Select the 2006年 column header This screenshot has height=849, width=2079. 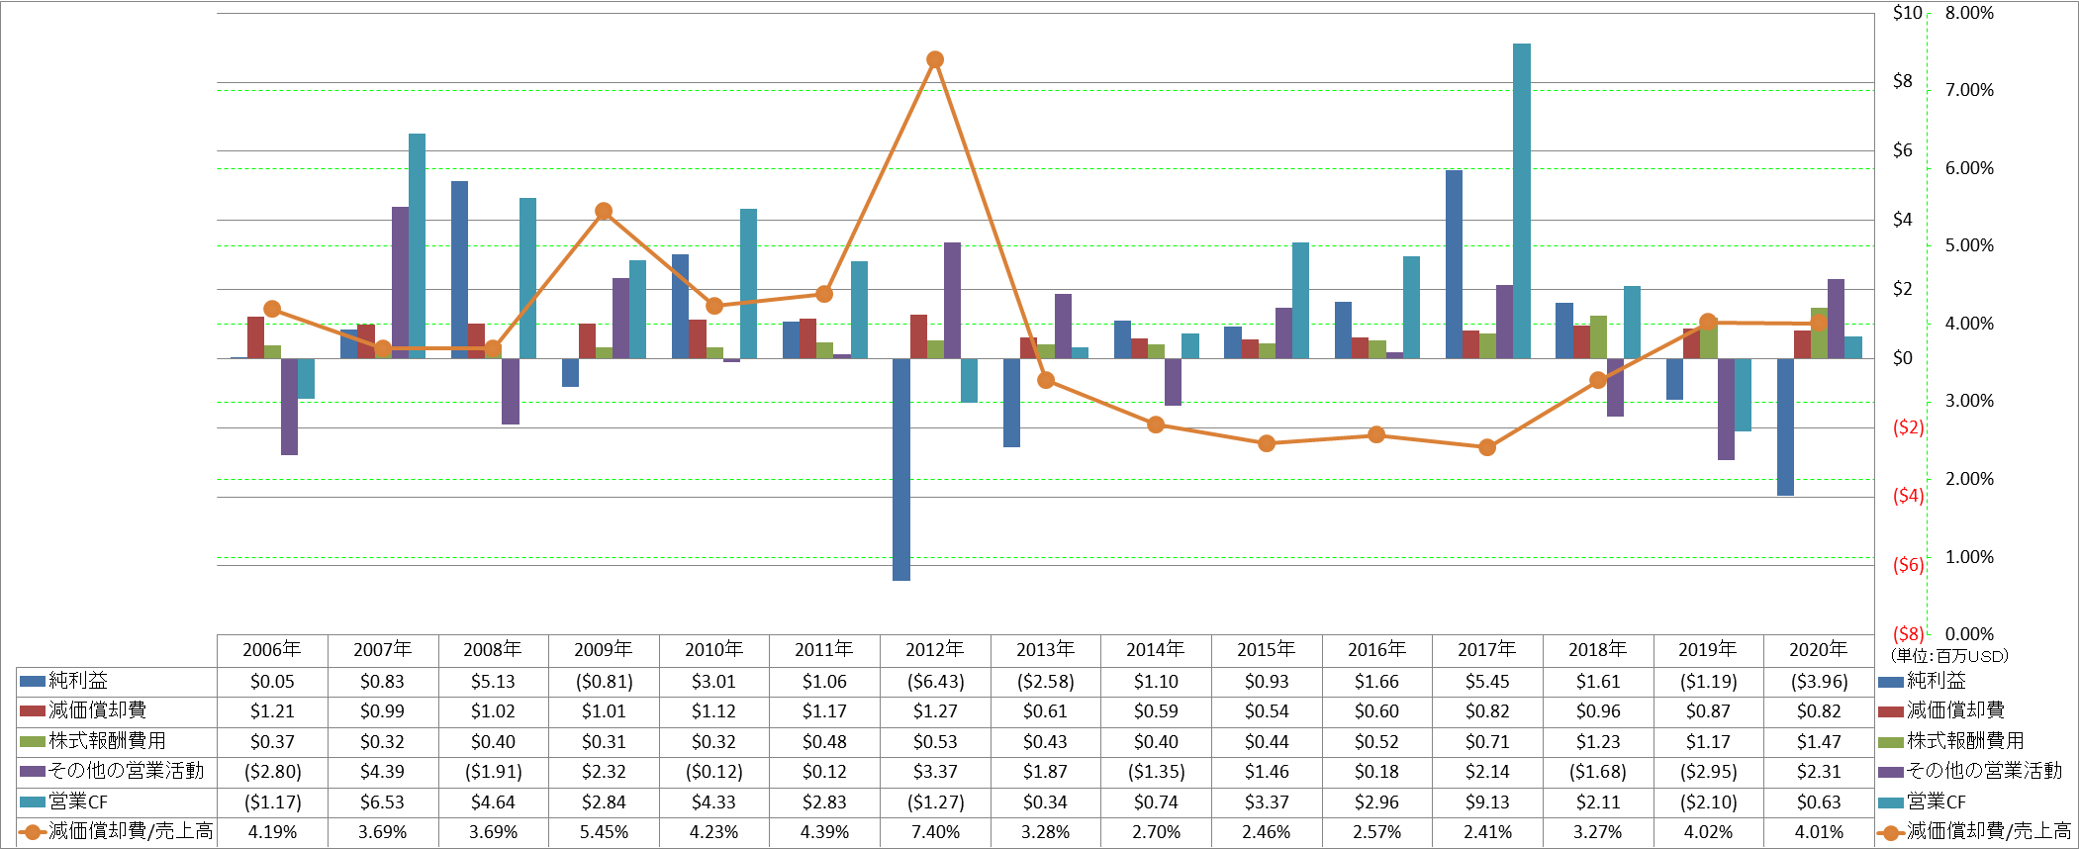coord(272,650)
